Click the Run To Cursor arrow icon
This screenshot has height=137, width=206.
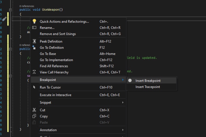coord(34,87)
